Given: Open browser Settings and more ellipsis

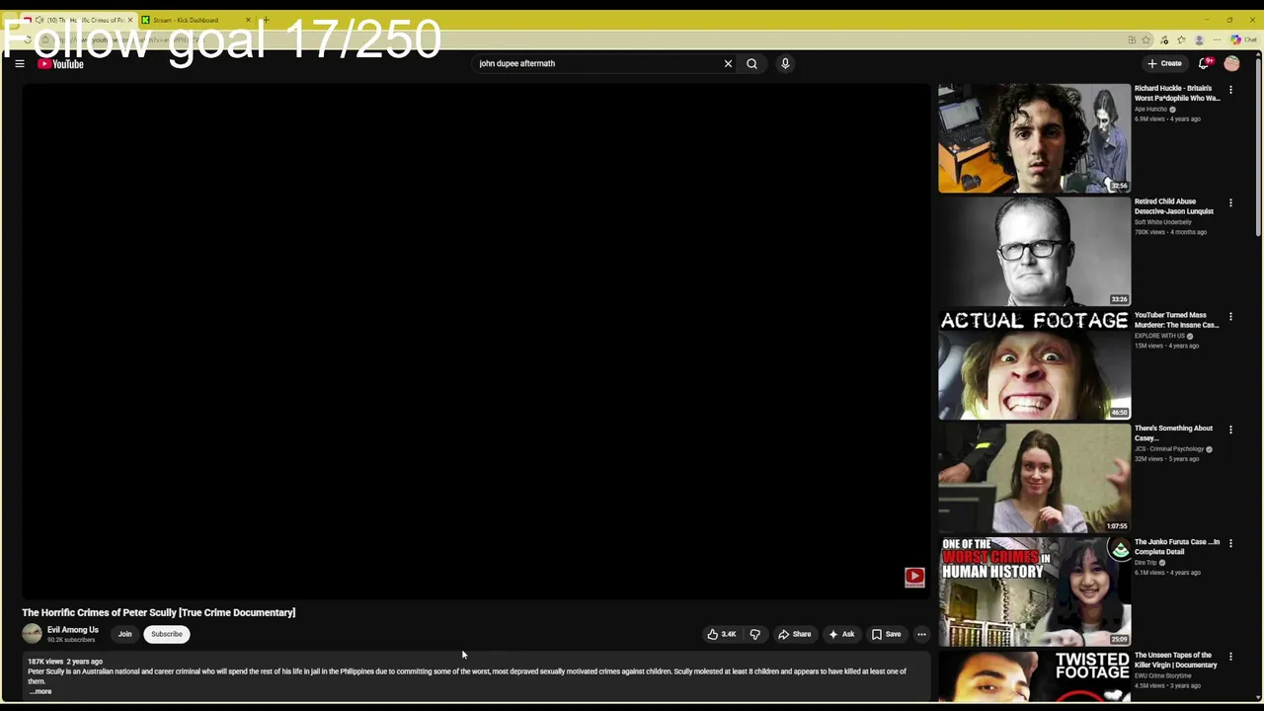Looking at the screenshot, I should coord(1216,39).
